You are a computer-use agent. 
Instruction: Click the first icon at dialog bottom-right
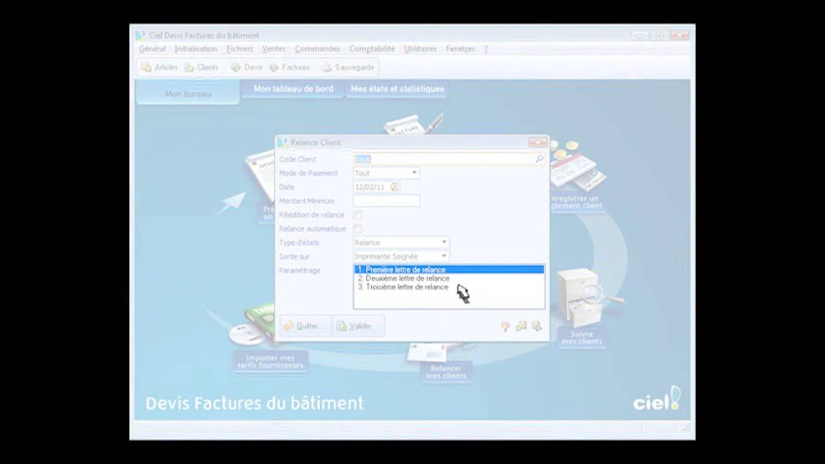coord(505,327)
